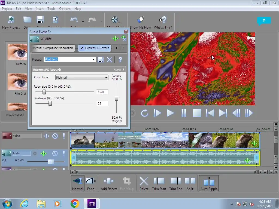The image size is (279, 209).
Task: Open plug-in chain in Audio Event FX
Action: [115, 38]
